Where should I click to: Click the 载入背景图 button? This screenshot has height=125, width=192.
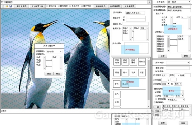[21, 6]
